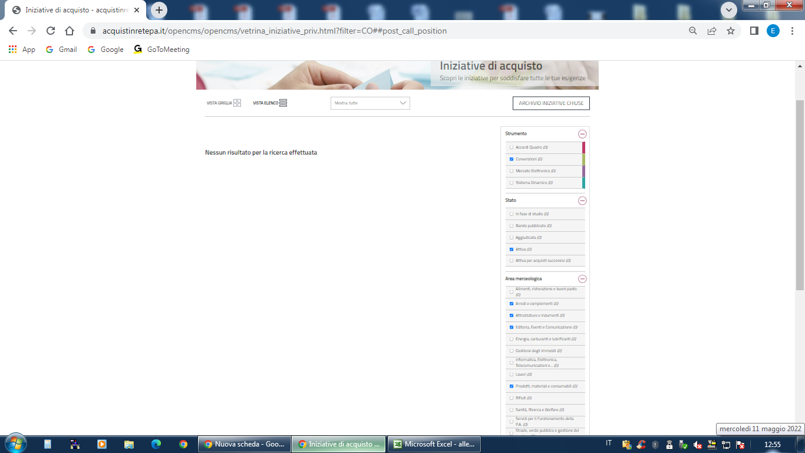The image size is (805, 453).
Task: Collapse the Strumento filter section
Action: [582, 134]
